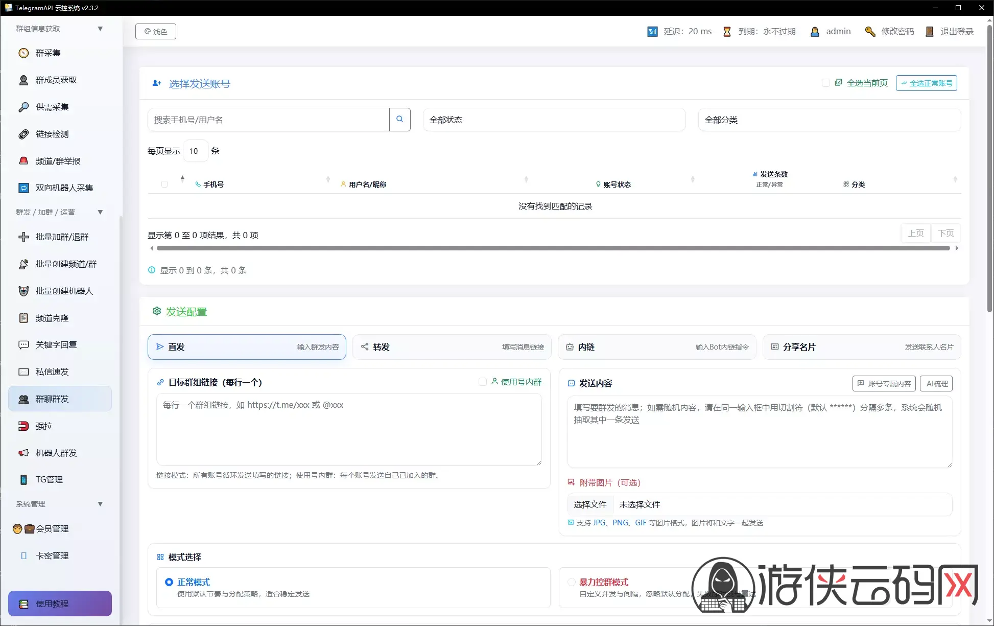
Task: Click the 选择文件 file button
Action: pos(590,504)
